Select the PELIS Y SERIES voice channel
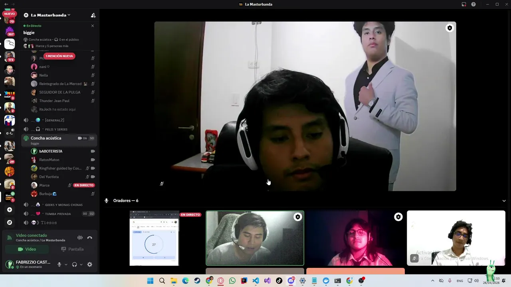The image size is (511, 287). [x=59, y=129]
